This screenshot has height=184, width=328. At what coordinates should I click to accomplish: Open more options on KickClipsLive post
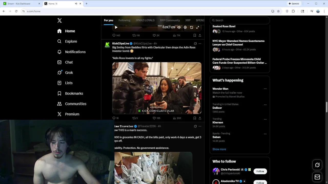point(200,44)
